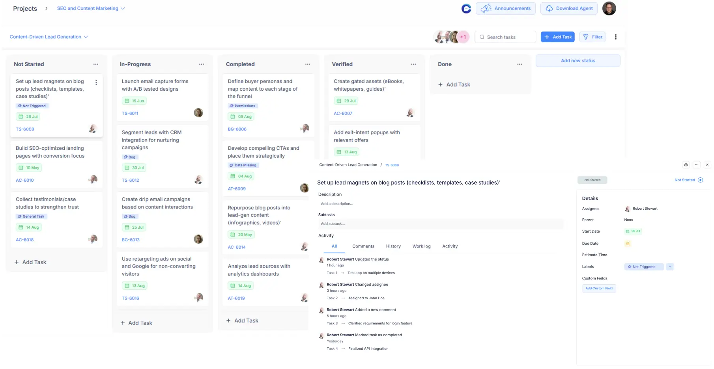
Task: Select the Work log tab
Action: coord(421,246)
